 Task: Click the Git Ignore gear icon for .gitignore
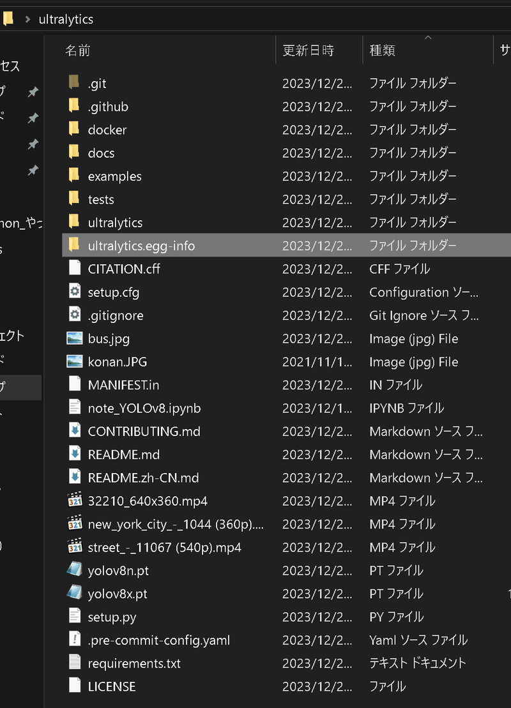[74, 315]
